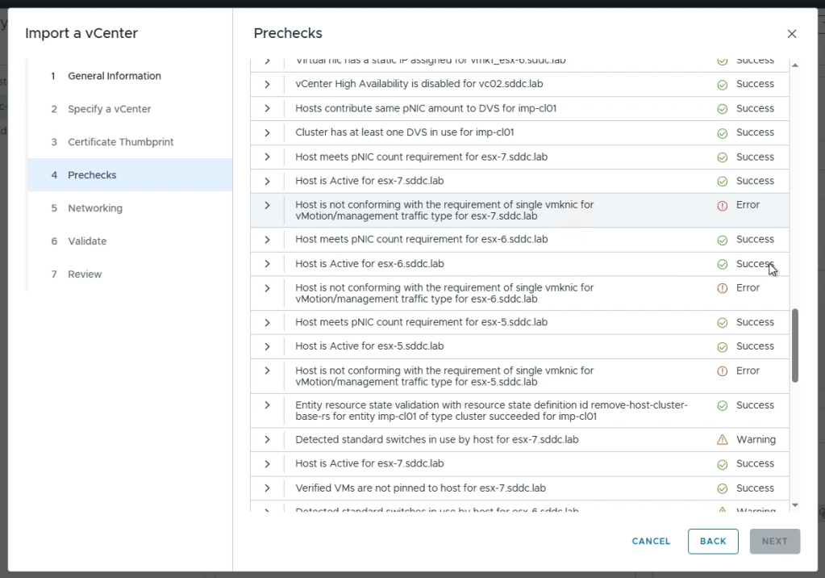This screenshot has width=825, height=578.
Task: Go to General Information step
Action: coord(114,76)
